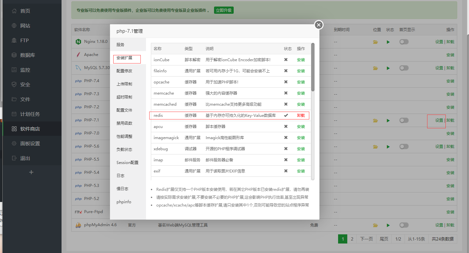Switch to the 禁用函数 tab
The image size is (469, 253).
click(128, 123)
